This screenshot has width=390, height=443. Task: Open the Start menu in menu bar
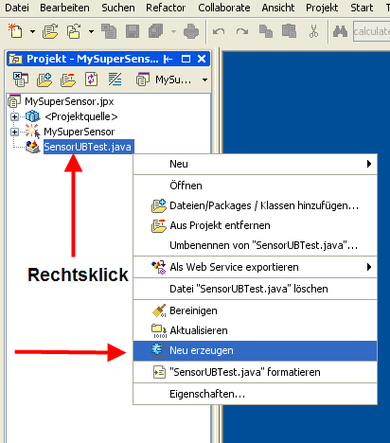(x=362, y=8)
